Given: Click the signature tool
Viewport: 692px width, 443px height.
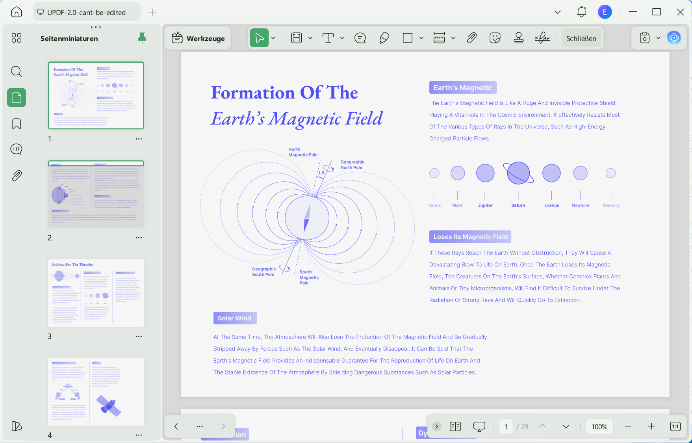Looking at the screenshot, I should click(x=543, y=38).
